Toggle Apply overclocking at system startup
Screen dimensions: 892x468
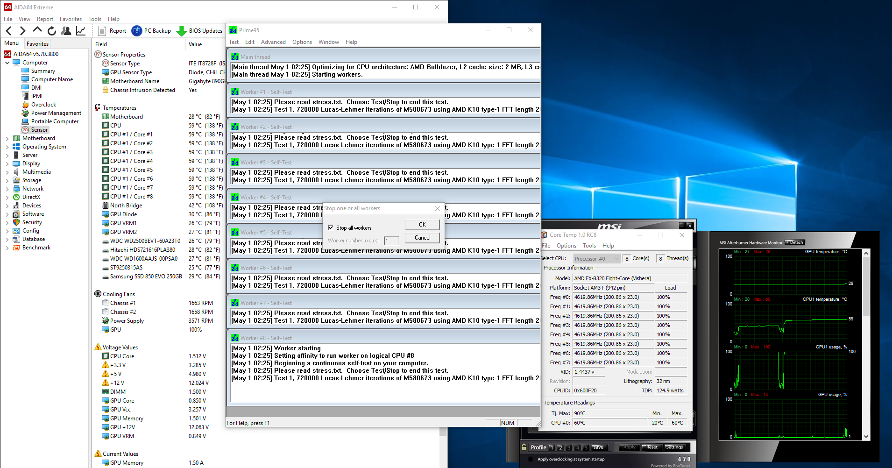pyautogui.click(x=531, y=459)
